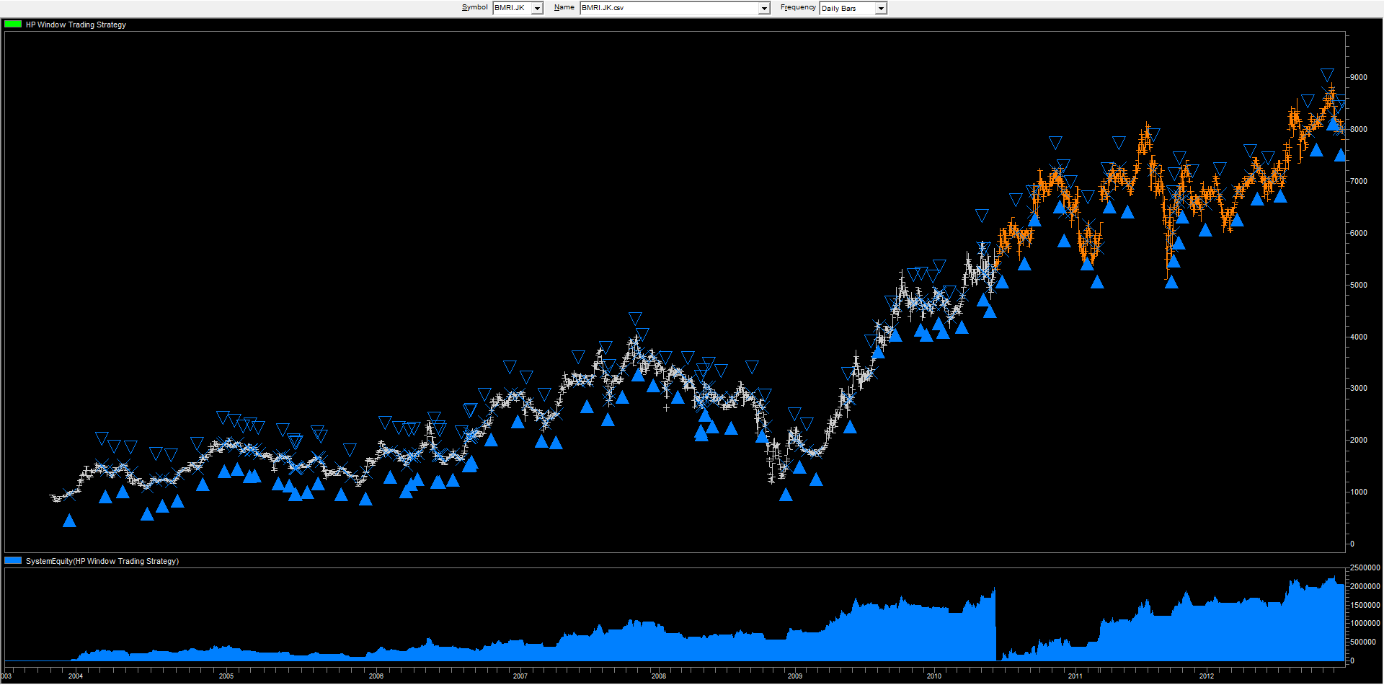Expand the Name dropdown arrow
Image resolution: width=1384 pixels, height=685 pixels.
click(764, 8)
